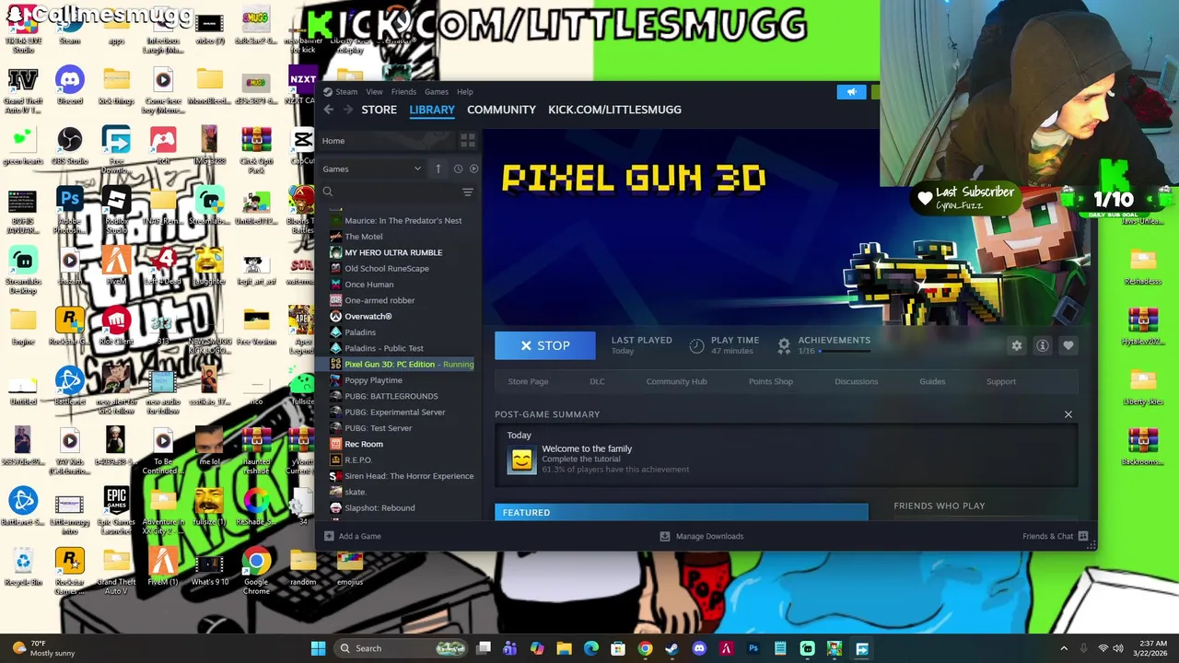Open Friends & Chat
The image size is (1179, 663).
(1056, 536)
